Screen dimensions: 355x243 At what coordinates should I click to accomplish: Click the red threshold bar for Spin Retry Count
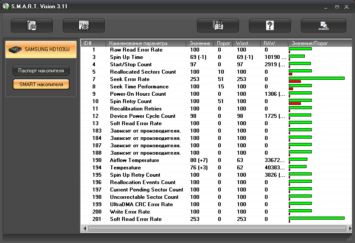click(295, 104)
